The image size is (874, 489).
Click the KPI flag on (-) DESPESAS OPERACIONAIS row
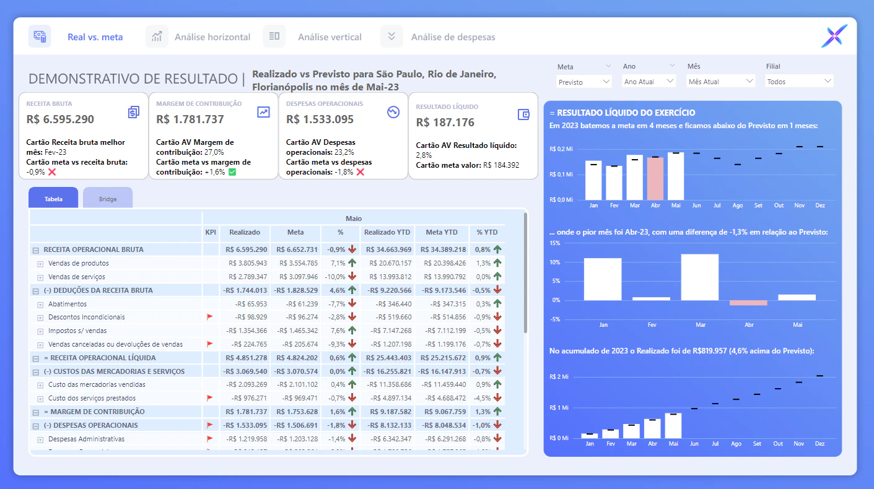210,425
